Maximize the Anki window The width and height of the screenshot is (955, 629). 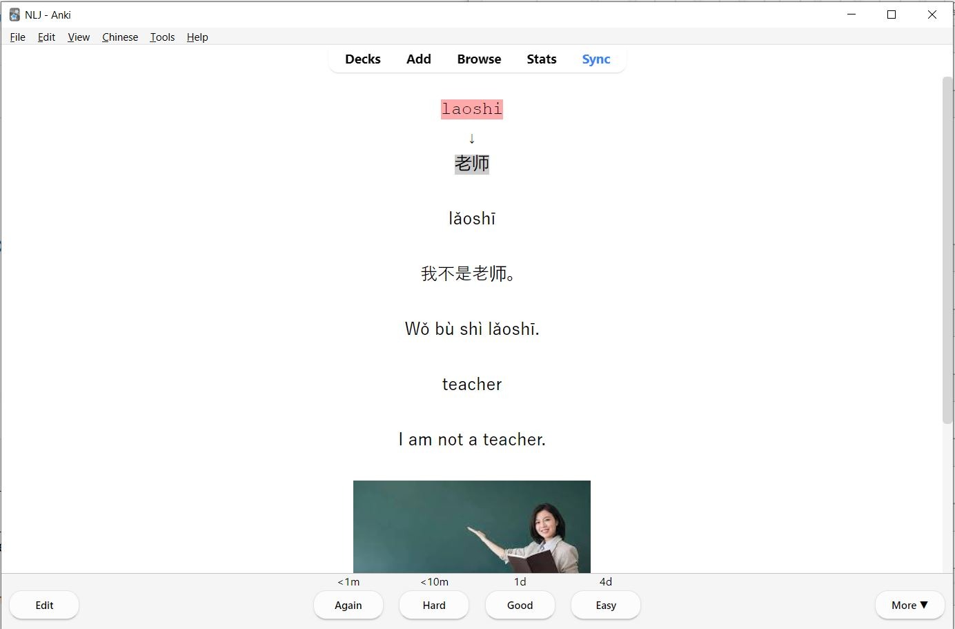[892, 14]
